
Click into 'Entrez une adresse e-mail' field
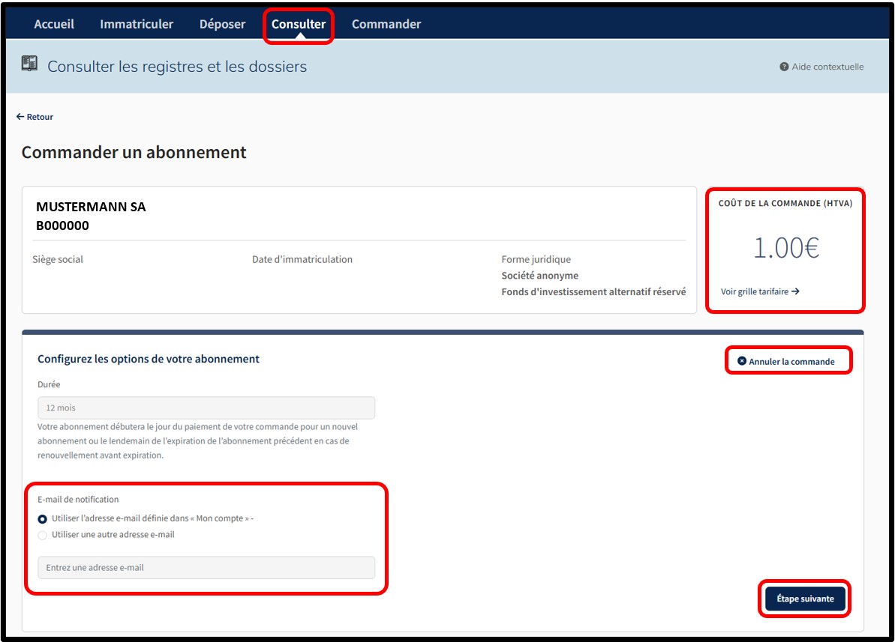pos(206,568)
